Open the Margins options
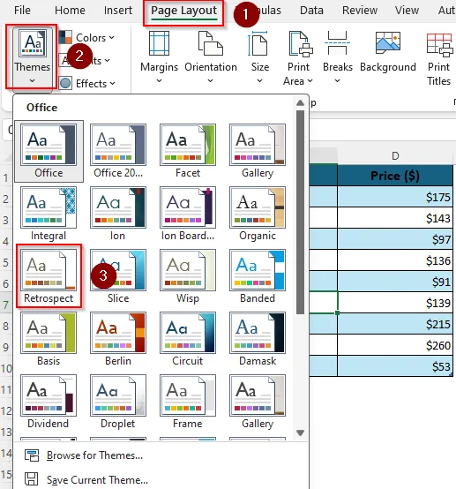This screenshot has height=489, width=456. [159, 57]
